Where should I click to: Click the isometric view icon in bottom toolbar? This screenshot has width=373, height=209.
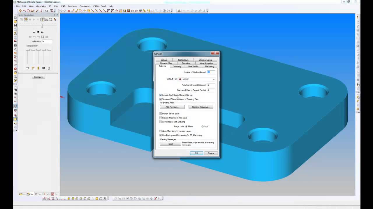45,199
